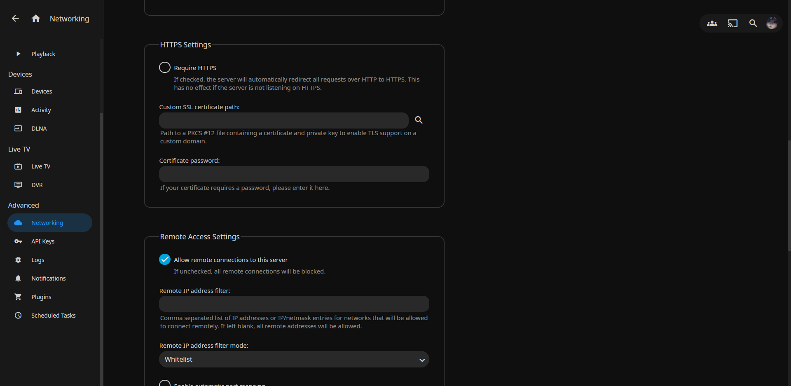Open the Playback menu item
791x386 pixels.
[x=43, y=54]
